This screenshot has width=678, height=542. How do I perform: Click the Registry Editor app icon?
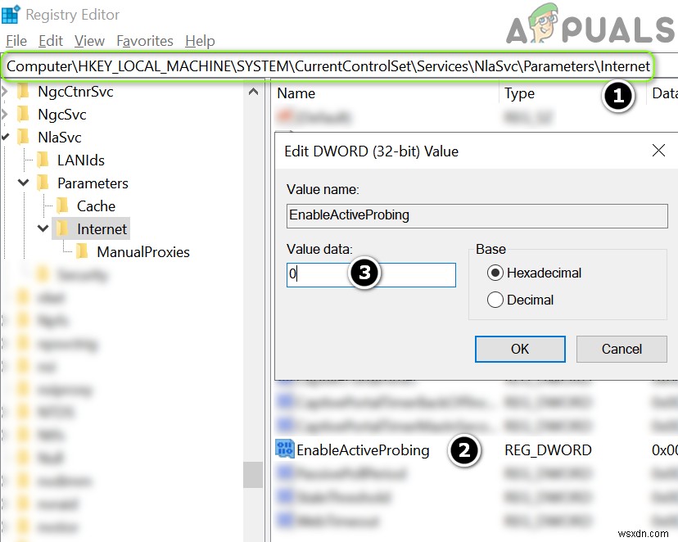11,14
